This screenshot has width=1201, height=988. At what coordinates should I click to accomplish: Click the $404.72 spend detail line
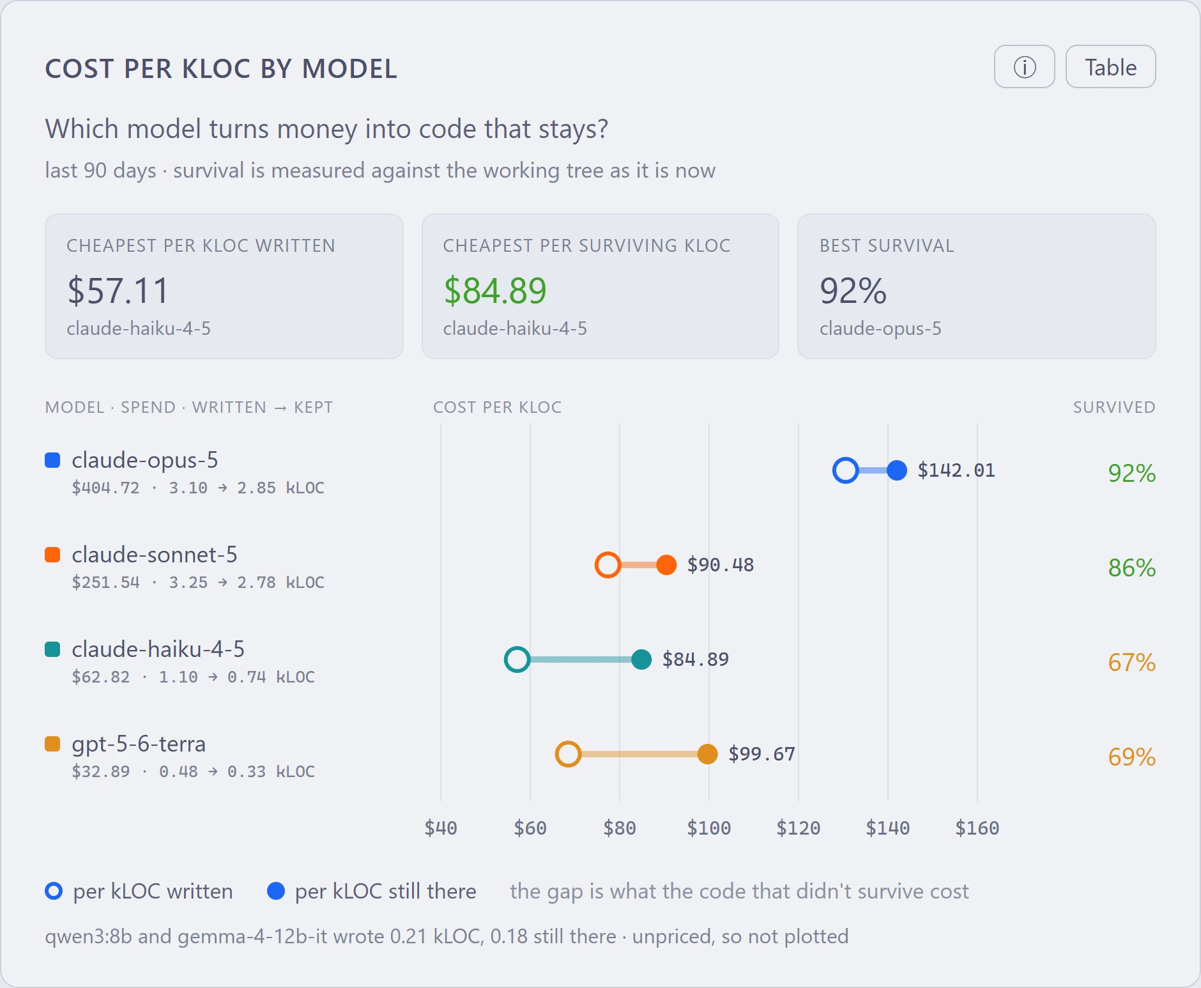click(198, 488)
